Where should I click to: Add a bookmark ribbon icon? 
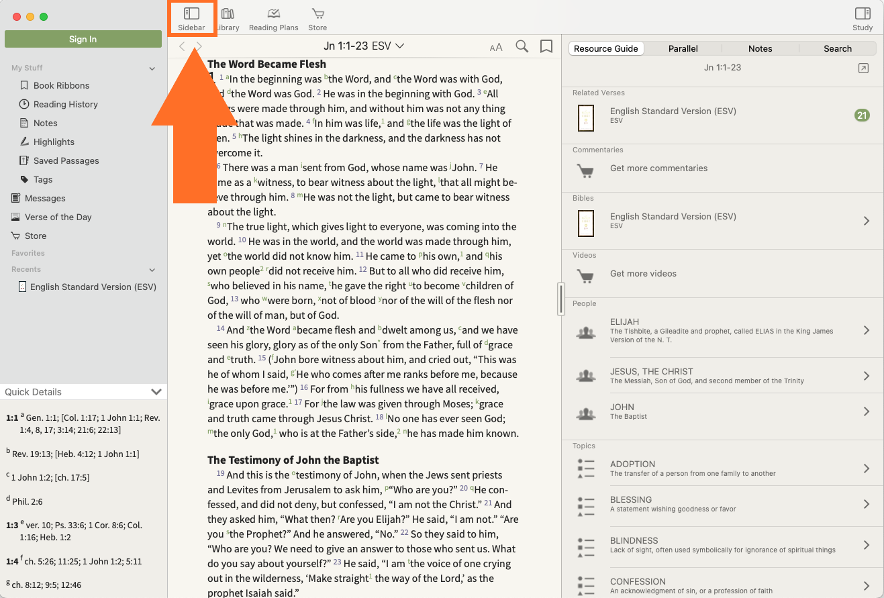546,46
